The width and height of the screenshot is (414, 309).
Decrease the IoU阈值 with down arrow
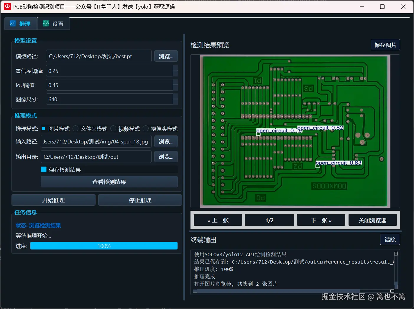[175, 88]
